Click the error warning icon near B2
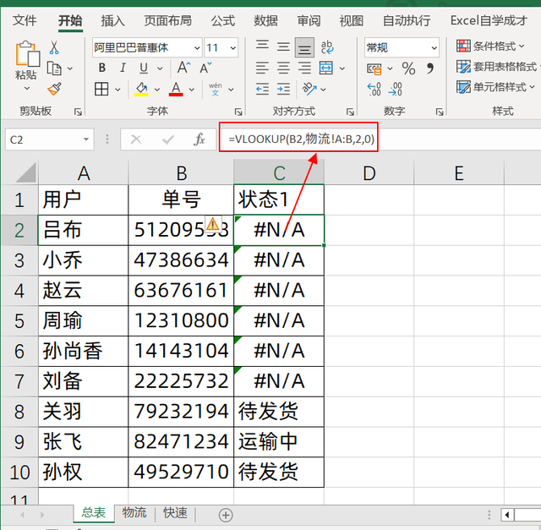 pyautogui.click(x=212, y=224)
